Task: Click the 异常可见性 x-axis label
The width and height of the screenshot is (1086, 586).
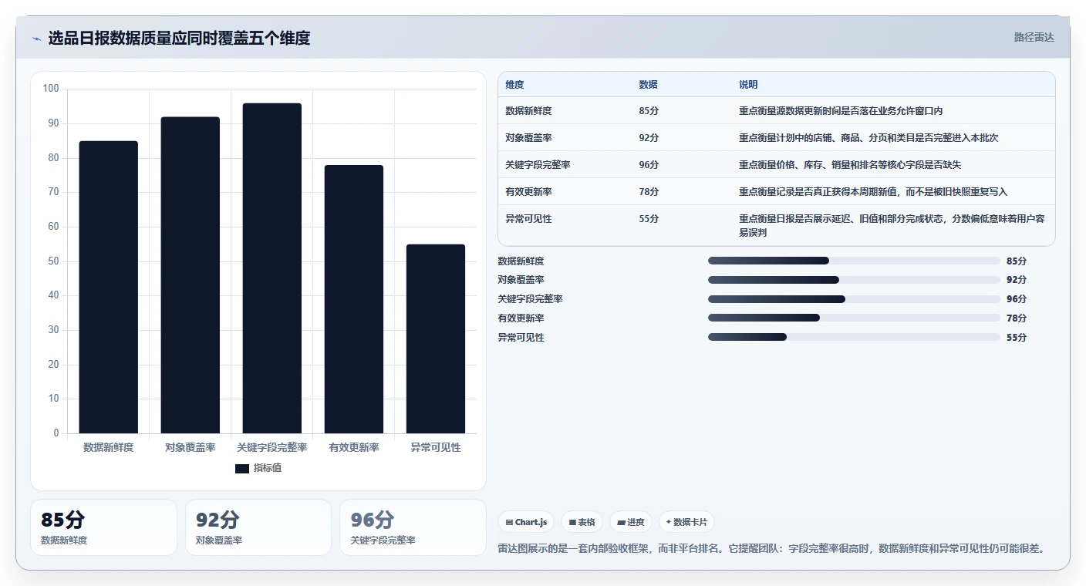Action: click(x=436, y=447)
